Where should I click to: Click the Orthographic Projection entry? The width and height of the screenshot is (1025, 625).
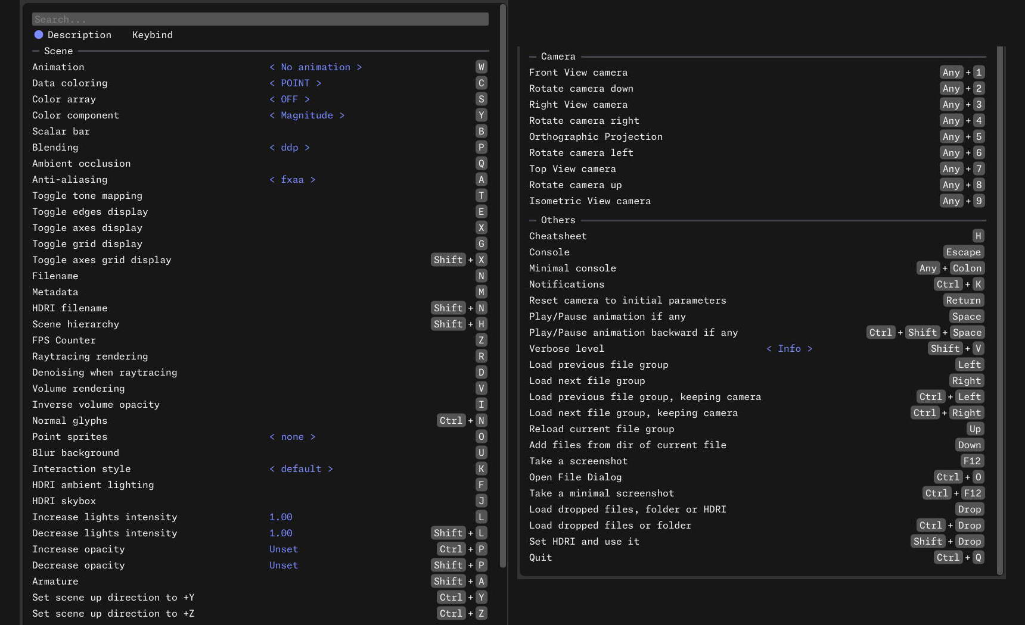[x=596, y=137]
